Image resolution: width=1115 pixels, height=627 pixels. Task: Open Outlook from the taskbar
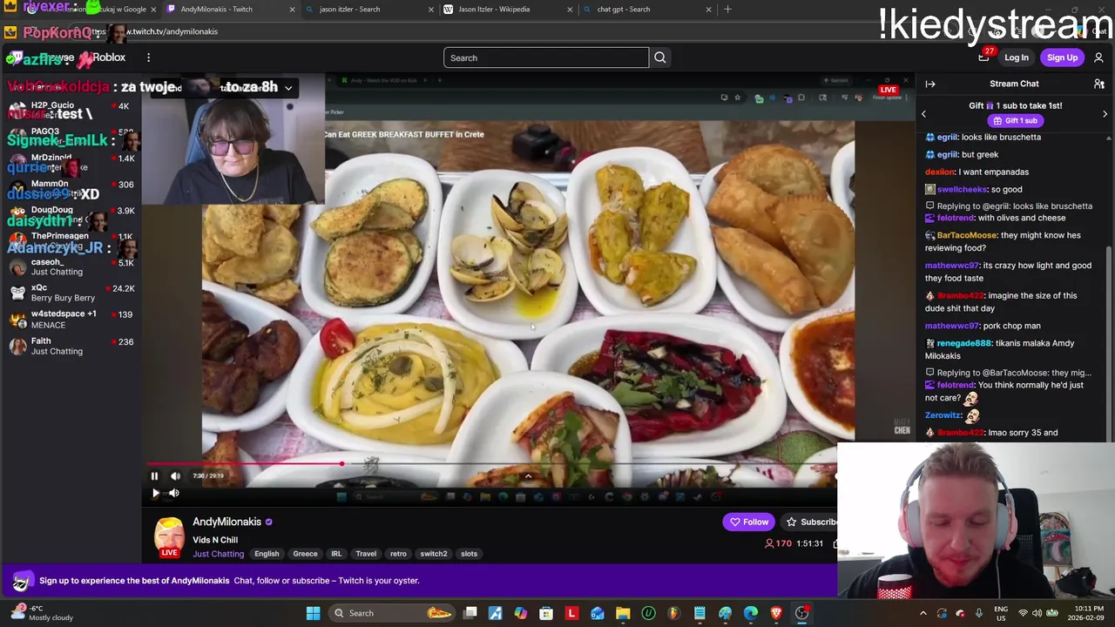coord(598,613)
